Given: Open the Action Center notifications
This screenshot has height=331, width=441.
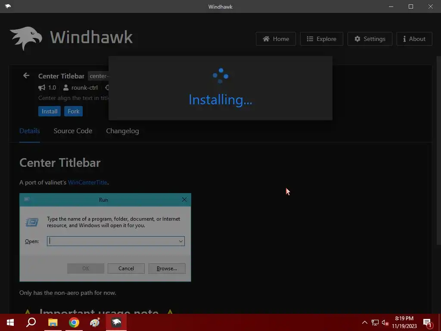Looking at the screenshot, I should (427, 322).
